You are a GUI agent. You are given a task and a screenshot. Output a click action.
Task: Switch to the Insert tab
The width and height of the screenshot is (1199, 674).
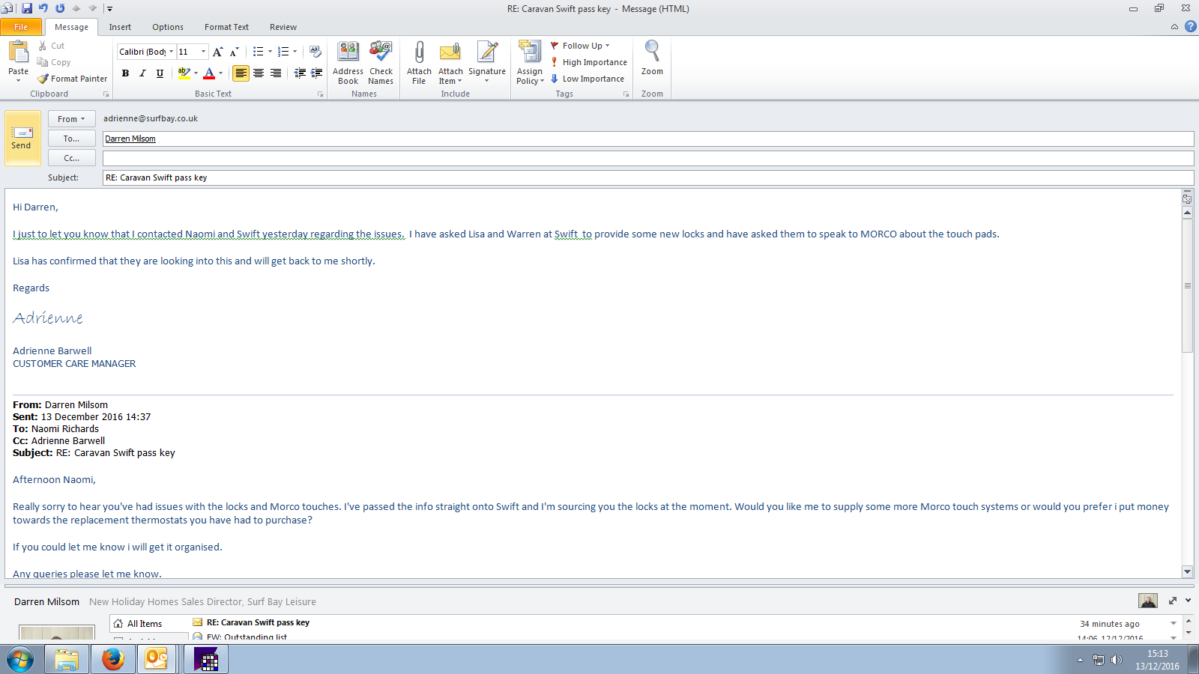click(x=120, y=27)
